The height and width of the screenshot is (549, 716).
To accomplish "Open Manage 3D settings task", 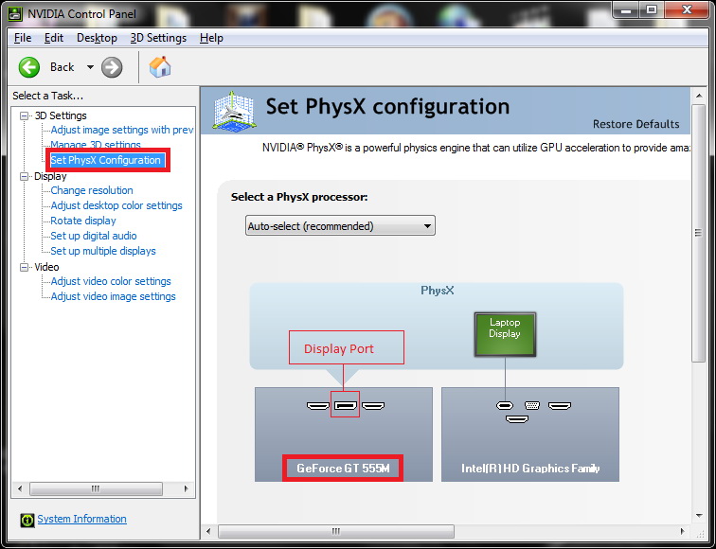I will coord(96,145).
